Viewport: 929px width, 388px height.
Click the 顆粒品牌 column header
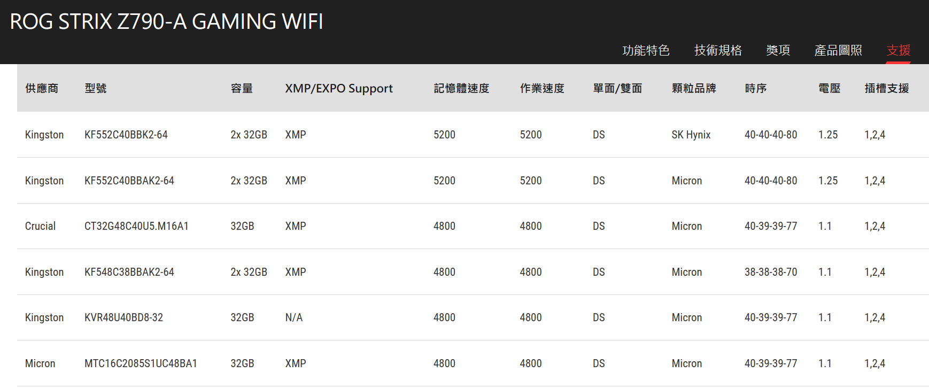coord(694,88)
